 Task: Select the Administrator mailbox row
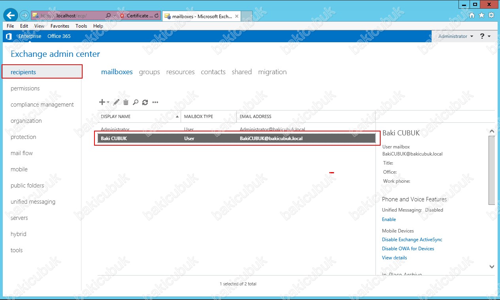236,129
